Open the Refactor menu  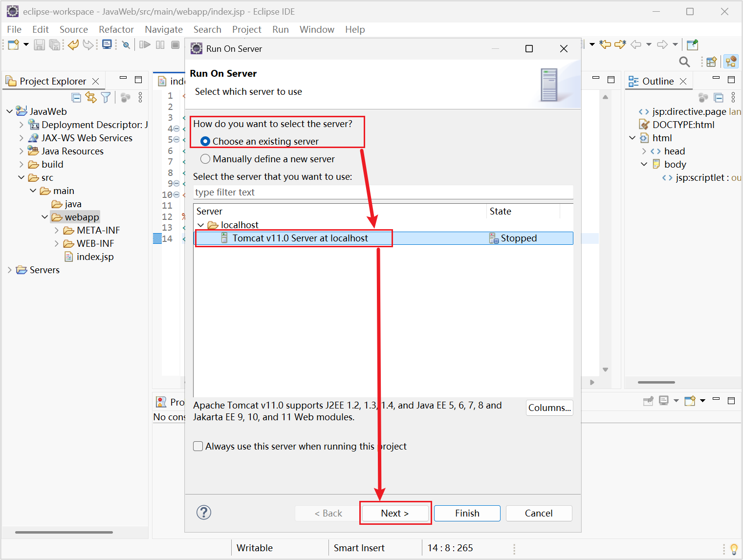(x=116, y=29)
